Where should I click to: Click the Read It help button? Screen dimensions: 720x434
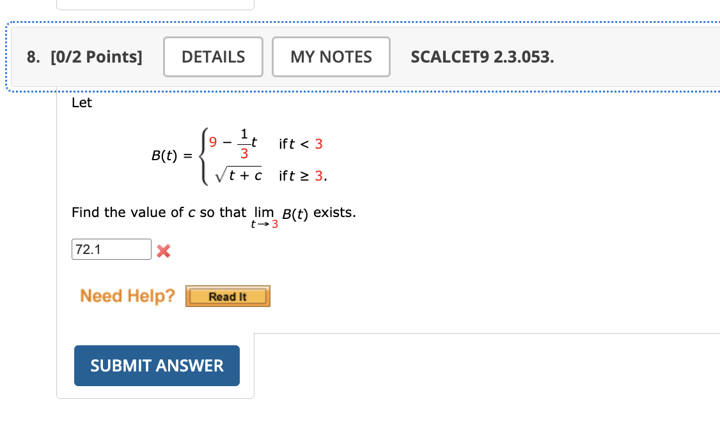tap(228, 296)
